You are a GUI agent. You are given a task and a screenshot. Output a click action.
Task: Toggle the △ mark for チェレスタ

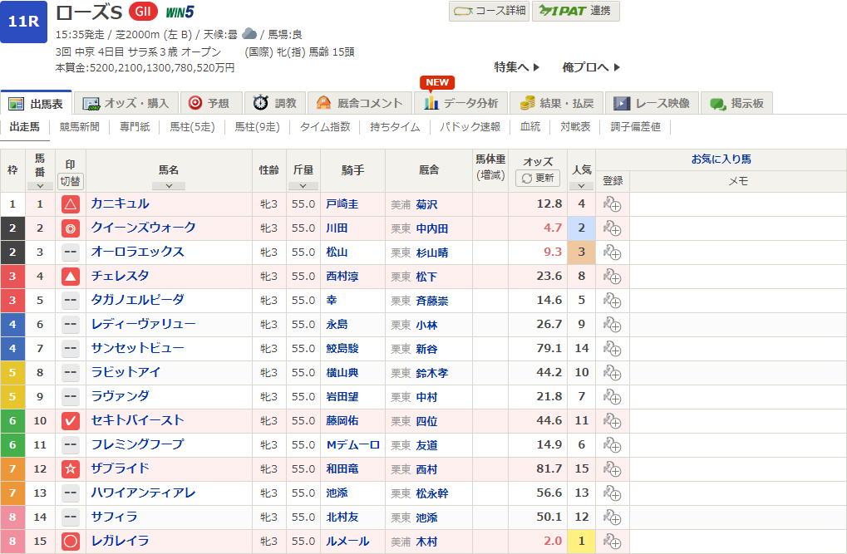pos(70,276)
